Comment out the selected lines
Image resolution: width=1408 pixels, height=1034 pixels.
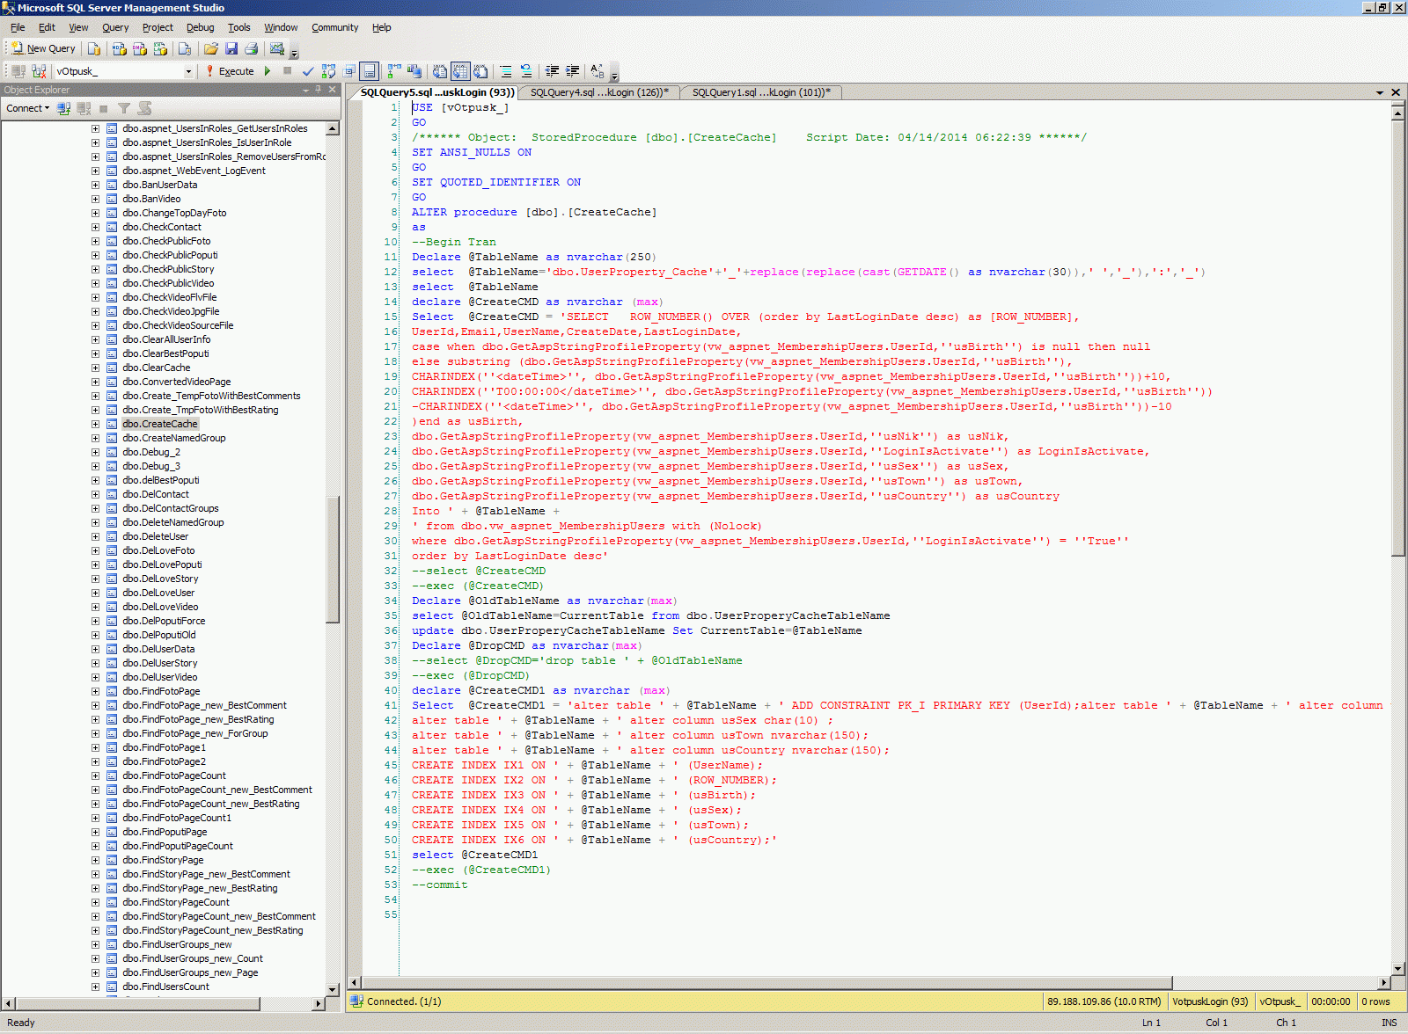coord(506,71)
